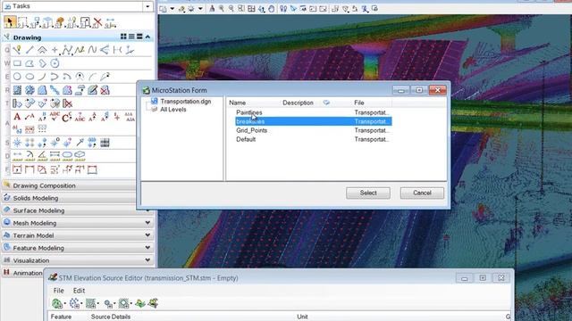The width and height of the screenshot is (572, 321).
Task: Select the Place Block rectangle tool
Action: tap(17, 63)
